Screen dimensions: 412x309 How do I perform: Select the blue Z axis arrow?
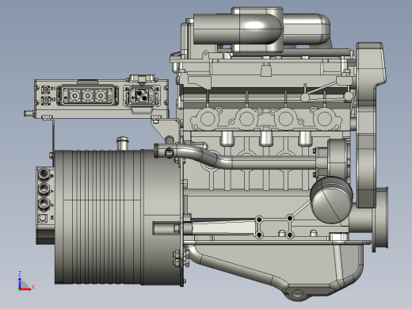click(20, 283)
